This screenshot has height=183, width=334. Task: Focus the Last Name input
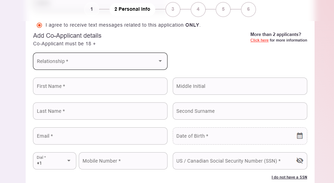coord(100,111)
